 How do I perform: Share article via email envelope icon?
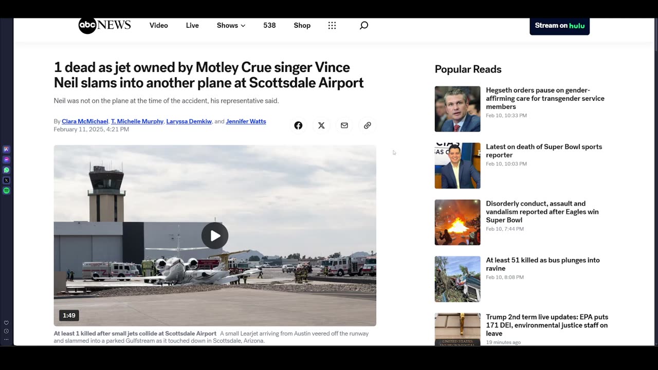pyautogui.click(x=344, y=125)
